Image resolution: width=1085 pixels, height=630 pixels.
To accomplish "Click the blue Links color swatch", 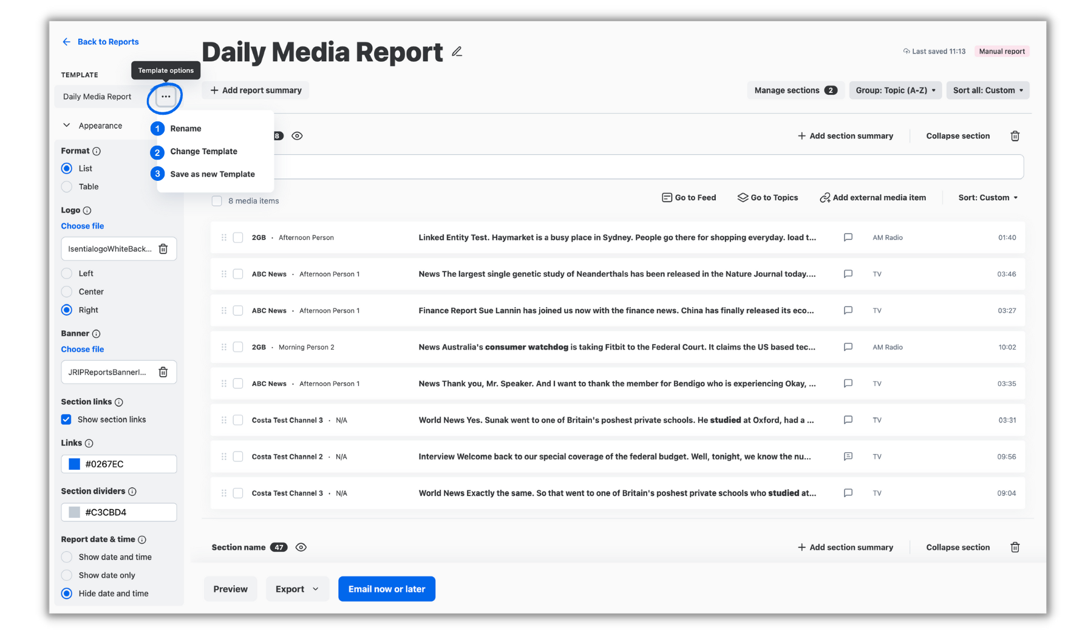I will tap(75, 464).
